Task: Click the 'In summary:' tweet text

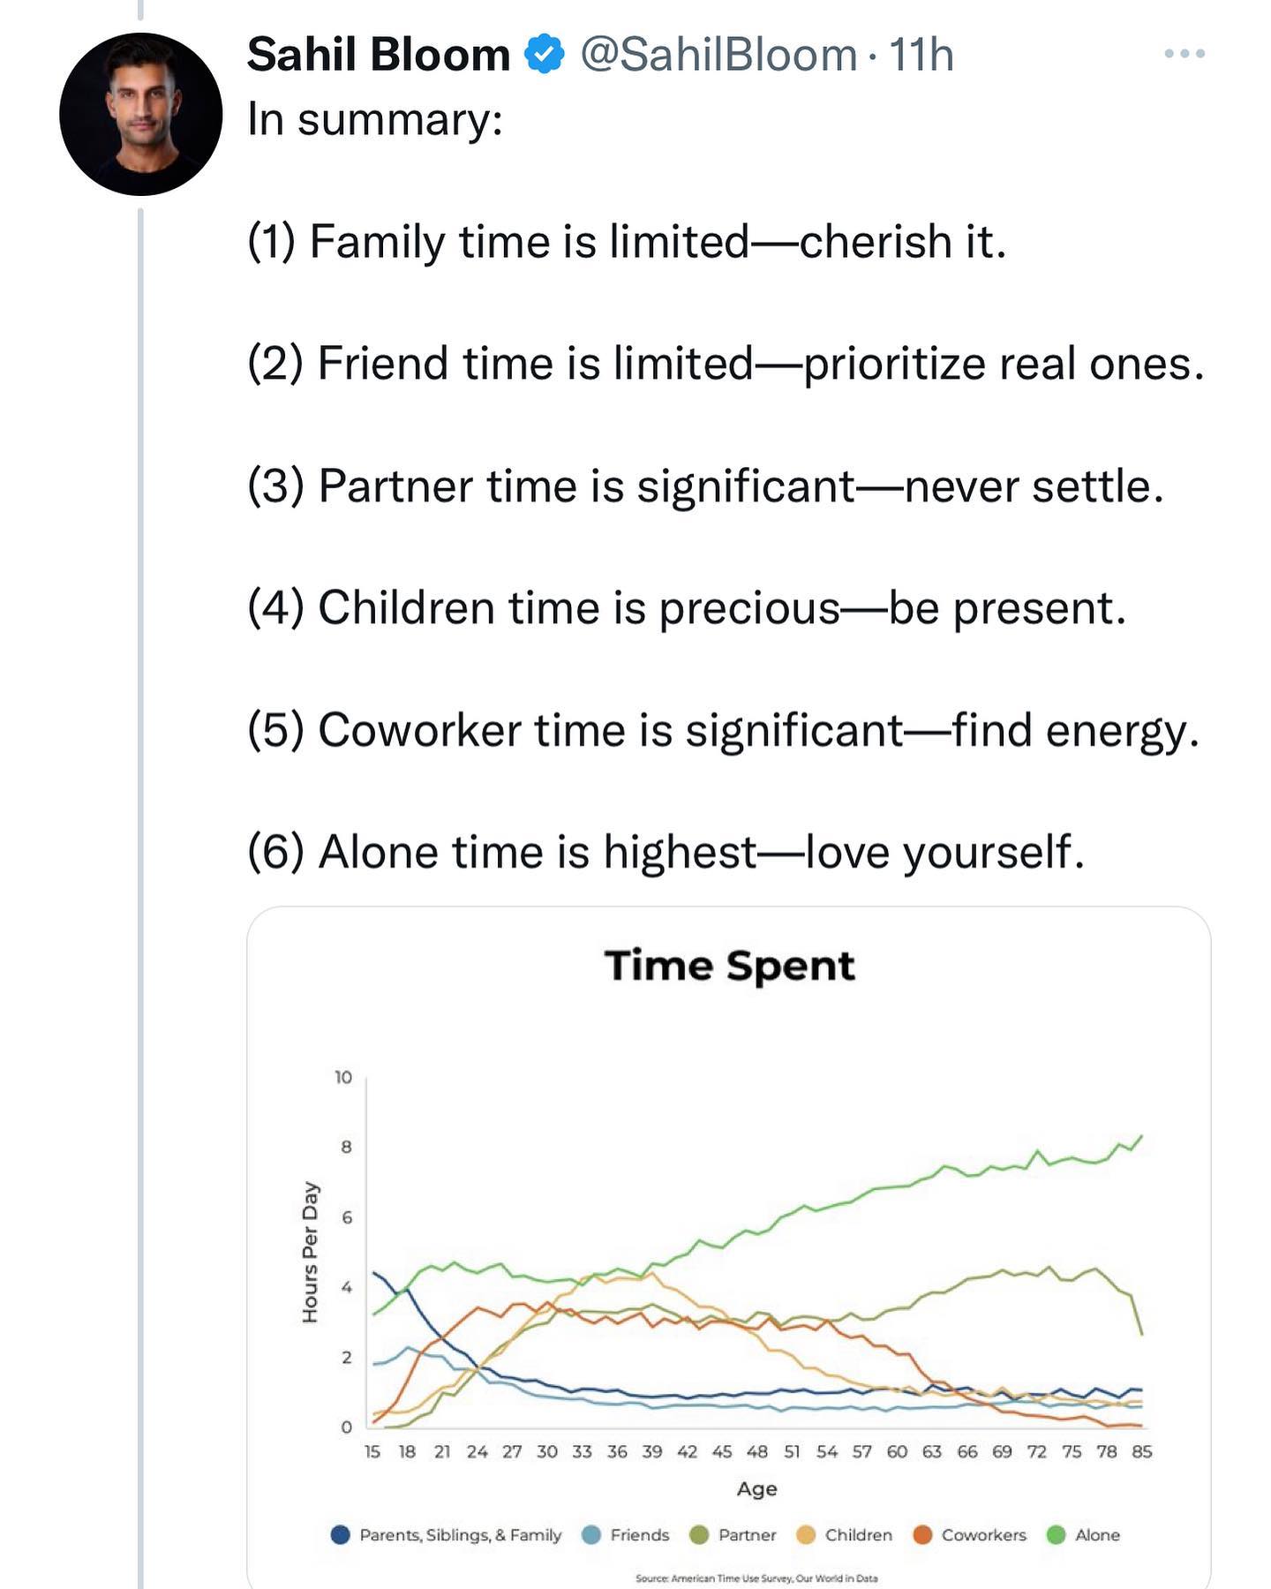Action: [x=375, y=119]
